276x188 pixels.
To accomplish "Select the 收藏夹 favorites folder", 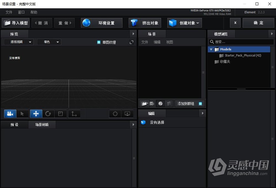I will click(x=222, y=62).
